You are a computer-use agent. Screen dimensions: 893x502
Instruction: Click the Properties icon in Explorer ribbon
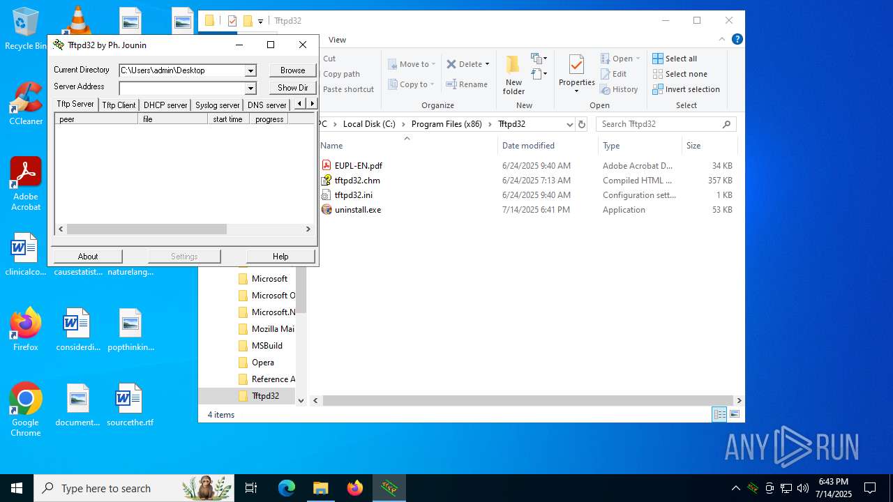[x=576, y=74]
